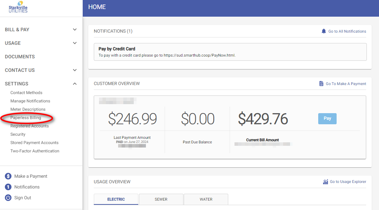Go to All Notifications link
Screen dimensions: 379x210
347,31
